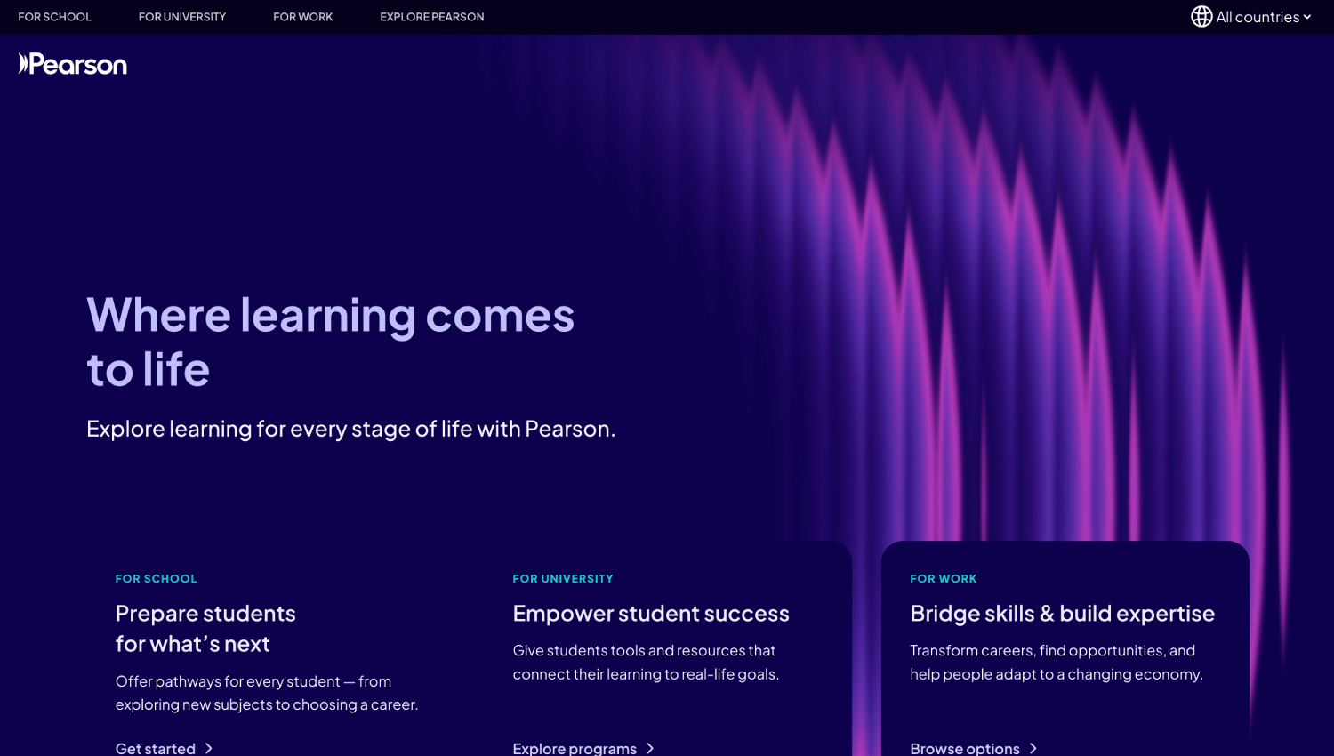Click the globe icon beside All countries
This screenshot has width=1334, height=756.
tap(1201, 17)
